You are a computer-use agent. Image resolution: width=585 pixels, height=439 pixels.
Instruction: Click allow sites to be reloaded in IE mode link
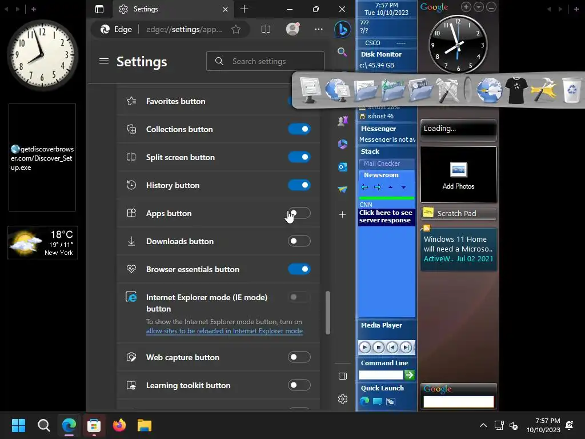click(x=224, y=331)
